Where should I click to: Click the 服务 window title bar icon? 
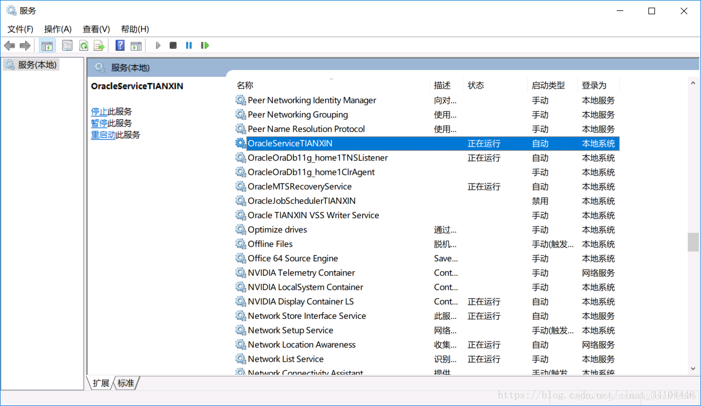pyautogui.click(x=11, y=10)
